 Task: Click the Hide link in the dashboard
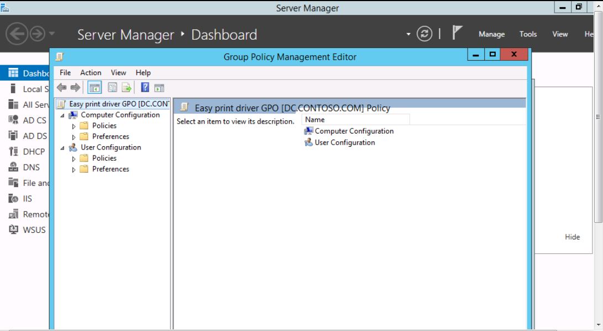click(572, 237)
